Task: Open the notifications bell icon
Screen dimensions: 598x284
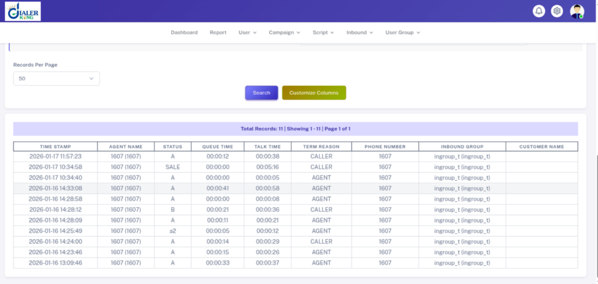Action: click(538, 11)
